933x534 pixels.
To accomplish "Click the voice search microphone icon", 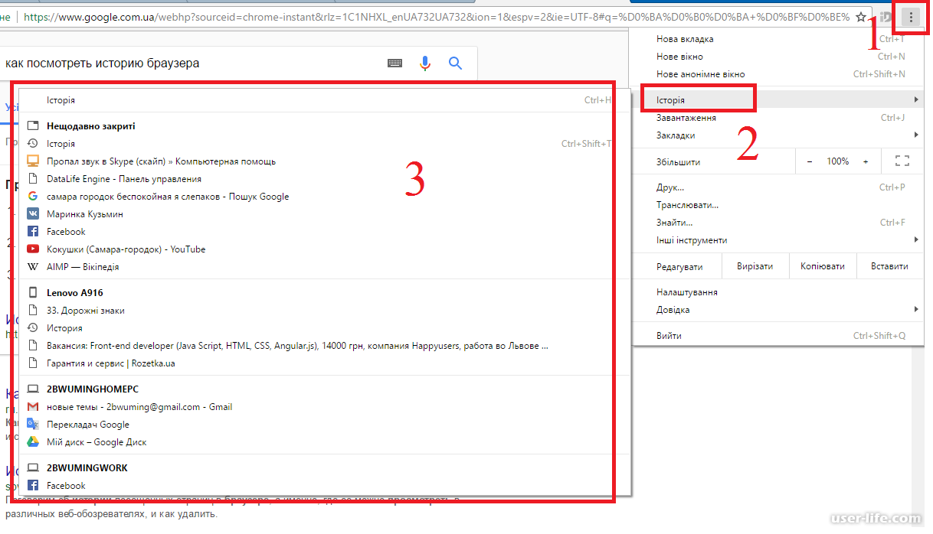I will [426, 63].
